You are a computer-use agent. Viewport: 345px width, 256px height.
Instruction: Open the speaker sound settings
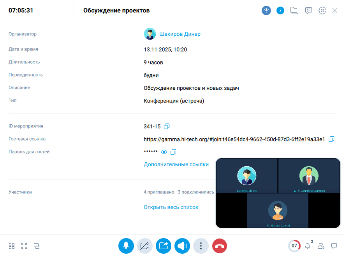pyautogui.click(x=182, y=246)
